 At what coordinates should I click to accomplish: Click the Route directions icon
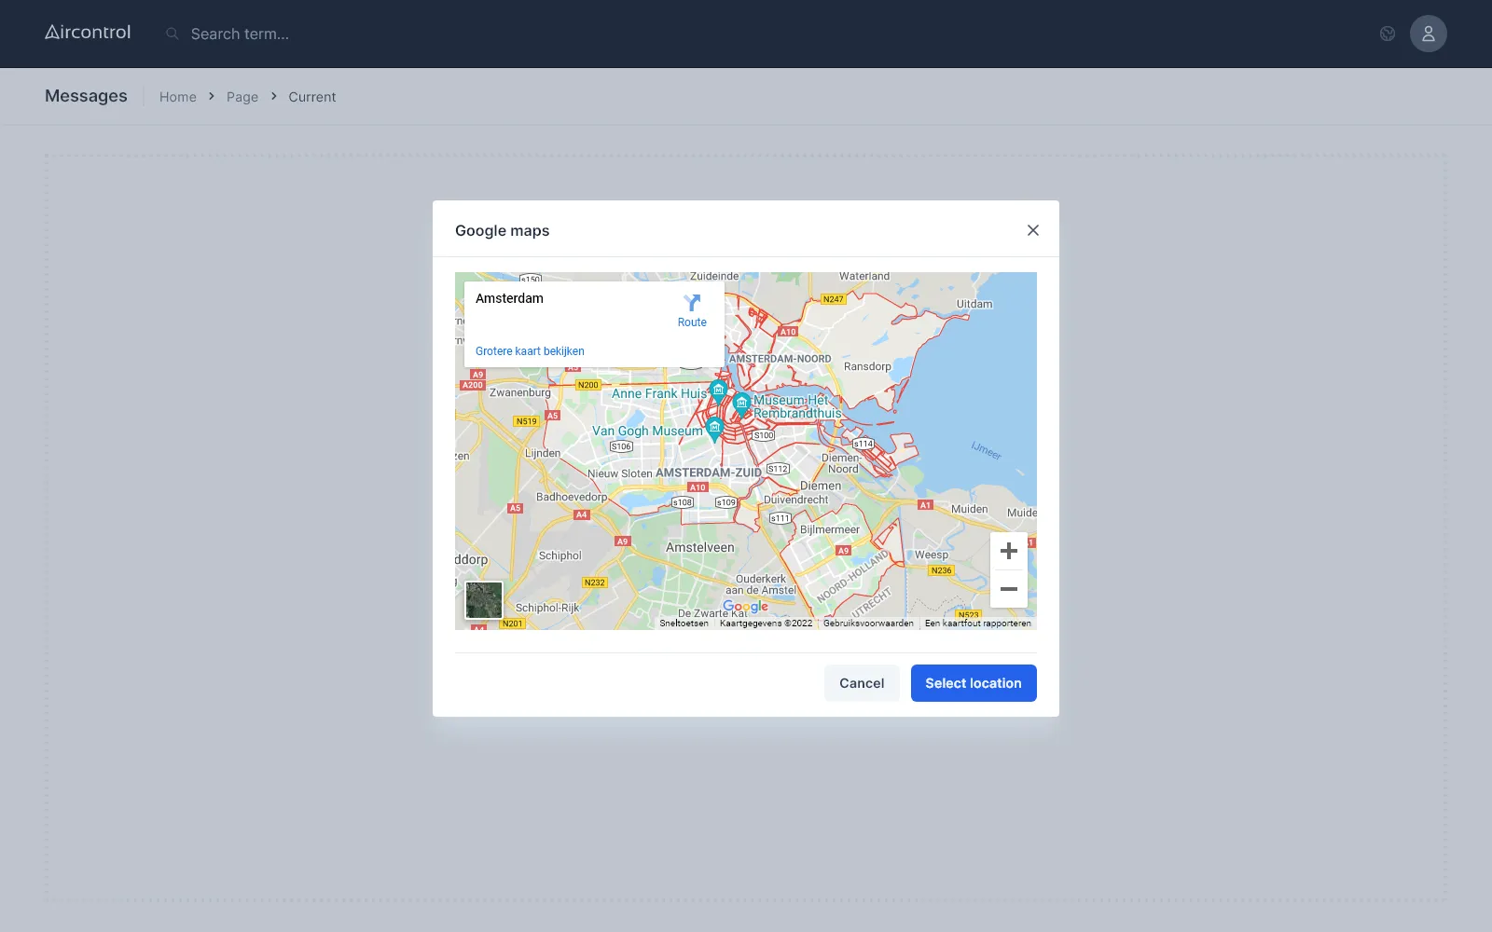pyautogui.click(x=692, y=303)
